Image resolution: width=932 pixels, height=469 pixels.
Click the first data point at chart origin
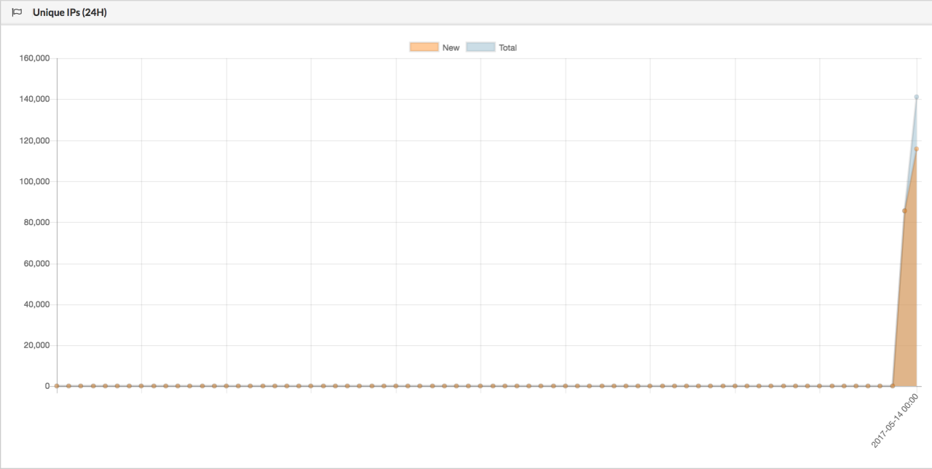[x=57, y=386]
